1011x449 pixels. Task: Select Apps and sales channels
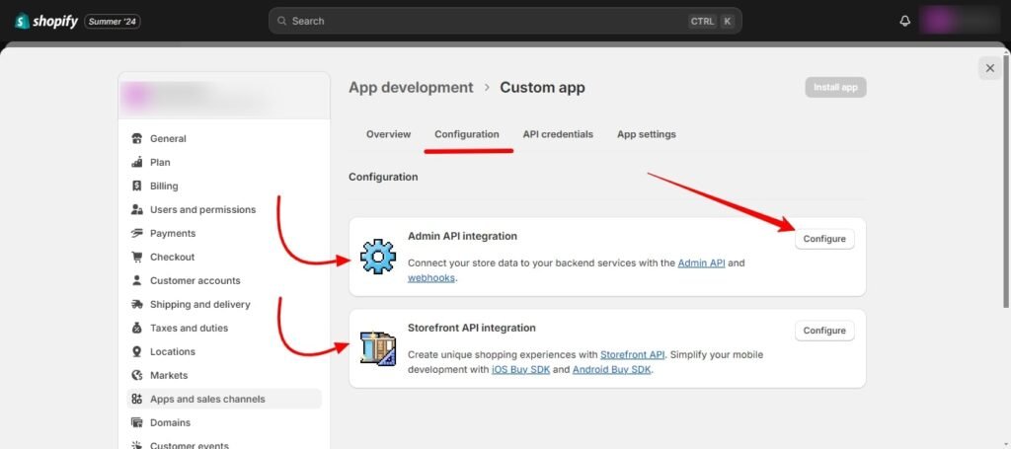(x=224, y=399)
